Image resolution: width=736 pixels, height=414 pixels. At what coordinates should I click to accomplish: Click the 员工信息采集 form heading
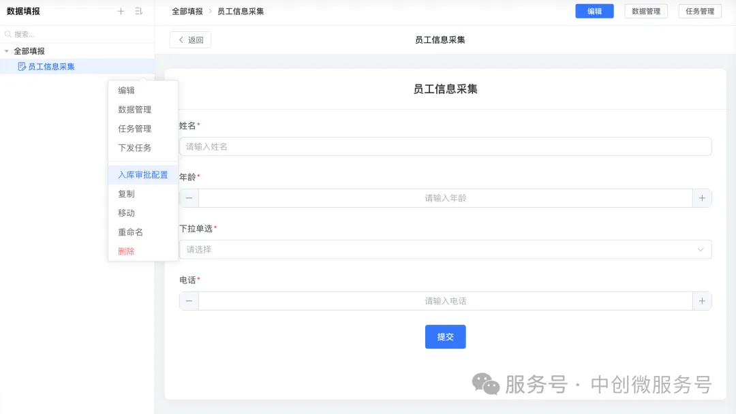click(x=445, y=89)
